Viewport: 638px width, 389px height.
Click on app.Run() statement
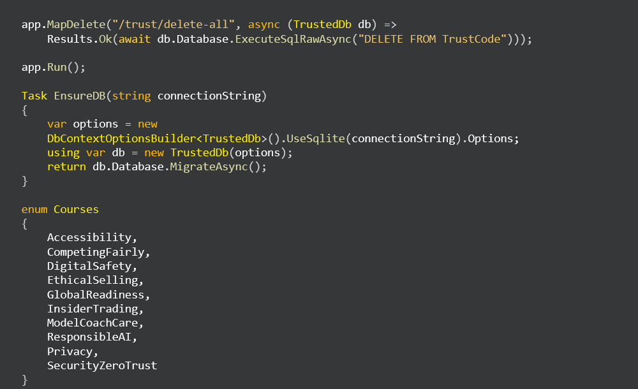(x=54, y=67)
